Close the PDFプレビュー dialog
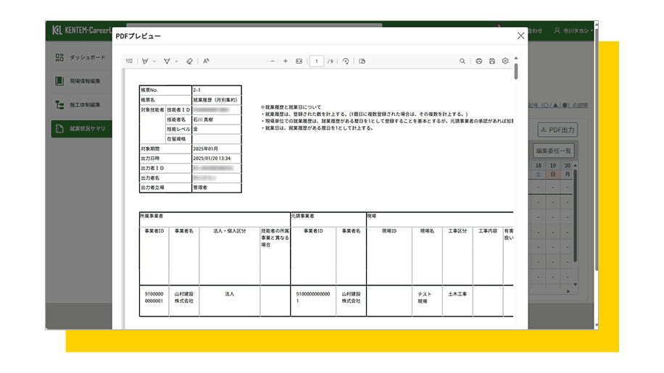Screen dimensions: 664x373 pyautogui.click(x=520, y=35)
